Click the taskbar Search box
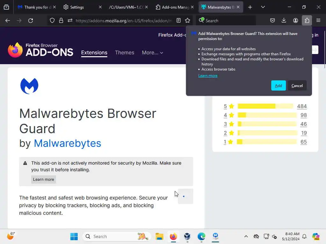 (117, 236)
